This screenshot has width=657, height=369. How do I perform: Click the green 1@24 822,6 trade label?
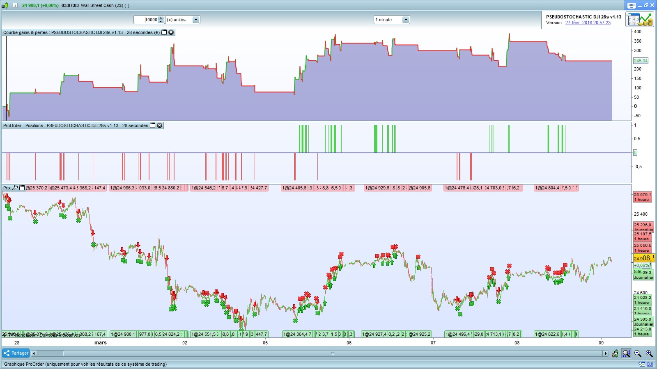(547, 334)
